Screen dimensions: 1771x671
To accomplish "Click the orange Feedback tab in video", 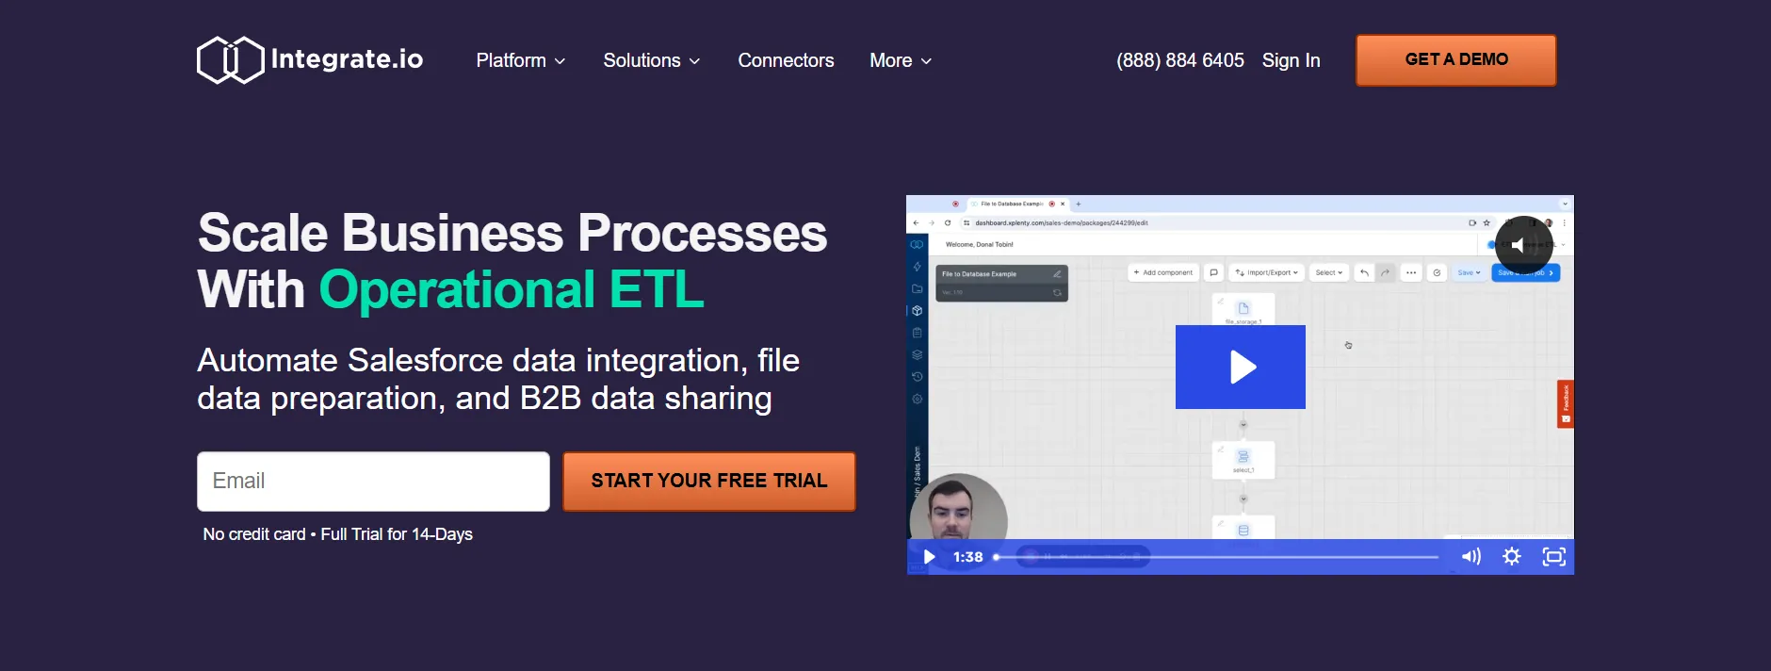I will coord(1566,403).
